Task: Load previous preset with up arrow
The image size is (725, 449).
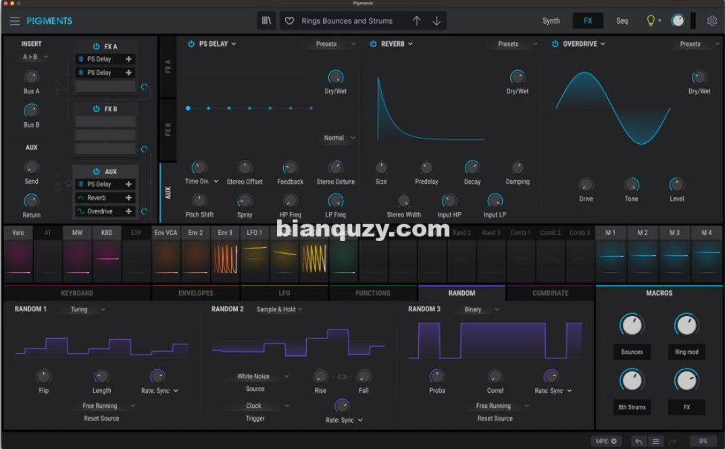Action: click(416, 21)
